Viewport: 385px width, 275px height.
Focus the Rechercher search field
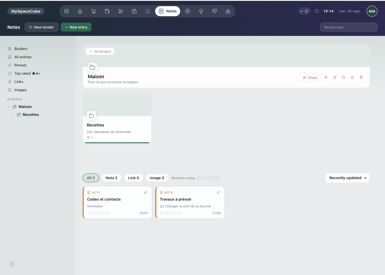[349, 27]
